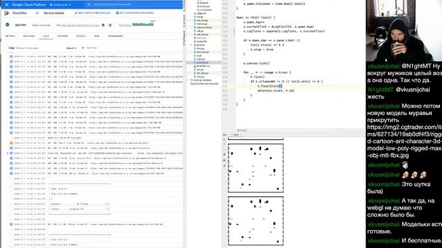
Task: Click Set Up Continuous Deployment
Action: click(135, 13)
